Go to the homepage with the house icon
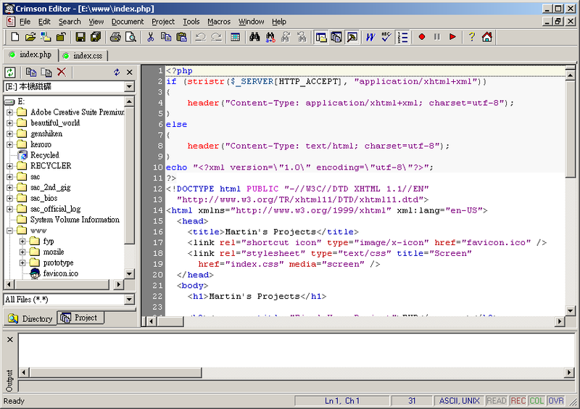Screen dimensions: 580x409 coord(487,37)
